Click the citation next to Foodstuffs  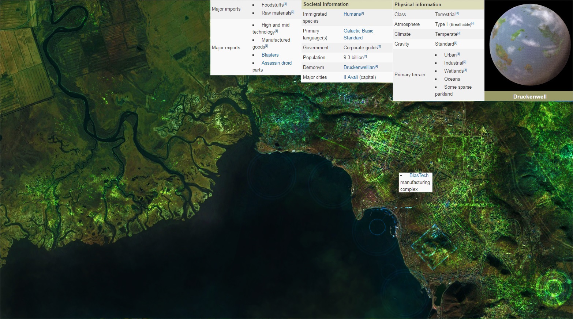[285, 4]
